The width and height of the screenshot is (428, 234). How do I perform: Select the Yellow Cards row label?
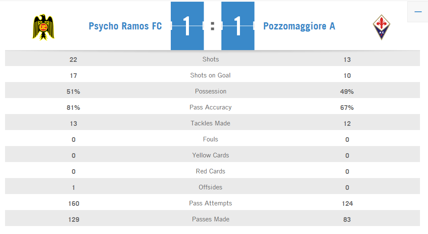click(210, 155)
